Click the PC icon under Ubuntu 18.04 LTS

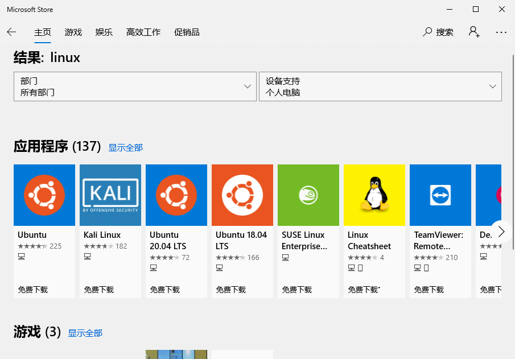pos(220,268)
